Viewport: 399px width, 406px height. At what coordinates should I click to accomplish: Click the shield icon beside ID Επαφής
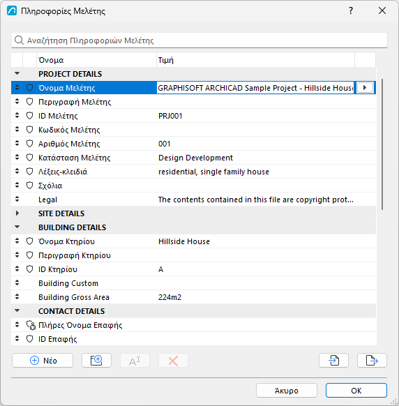tap(29, 339)
